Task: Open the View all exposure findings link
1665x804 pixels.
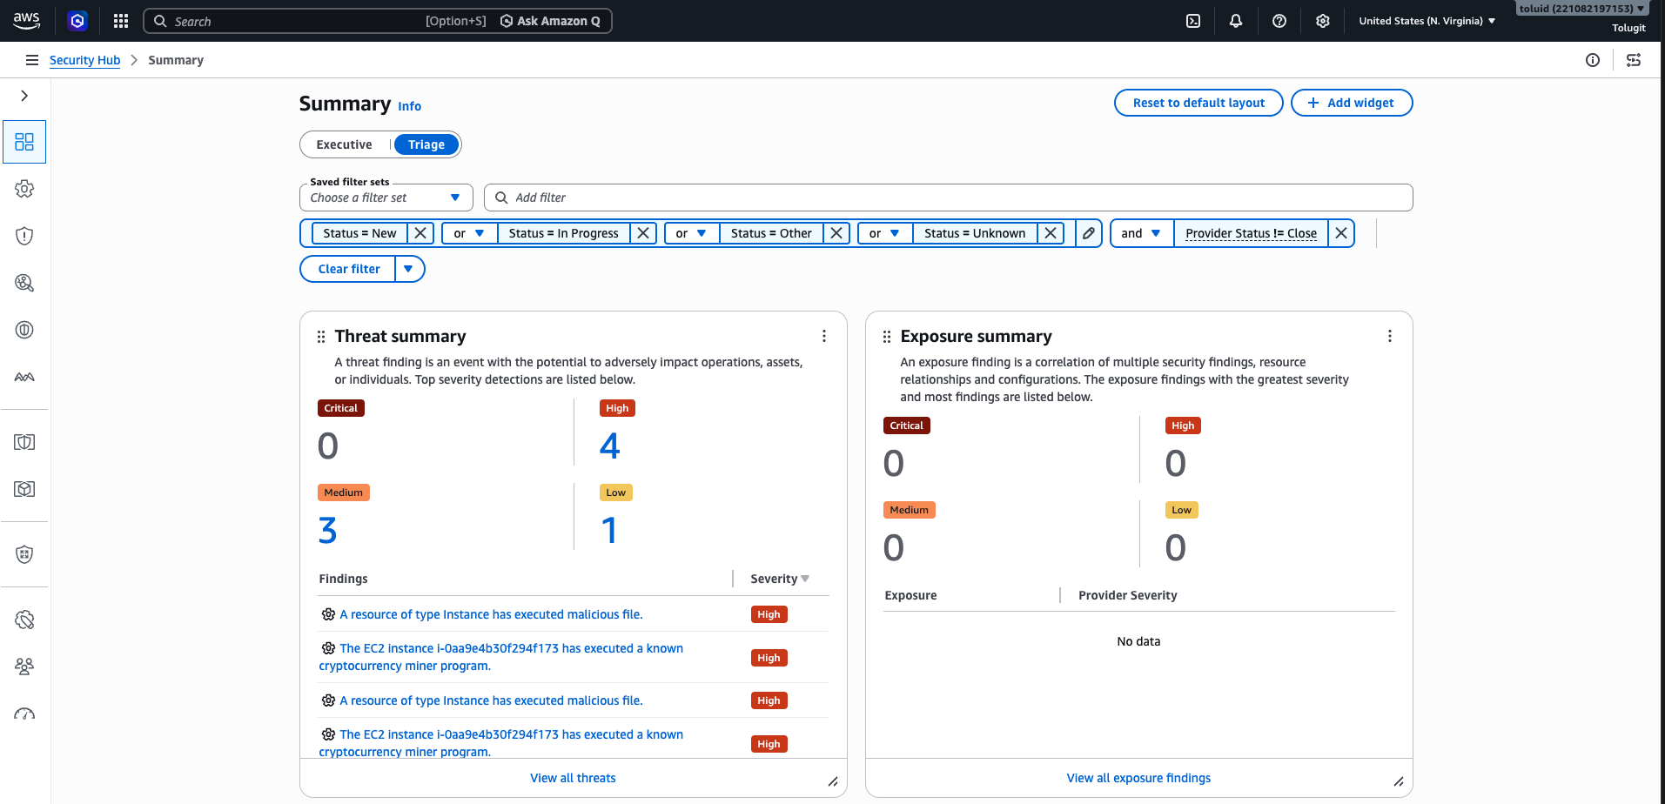Action: click(x=1138, y=778)
